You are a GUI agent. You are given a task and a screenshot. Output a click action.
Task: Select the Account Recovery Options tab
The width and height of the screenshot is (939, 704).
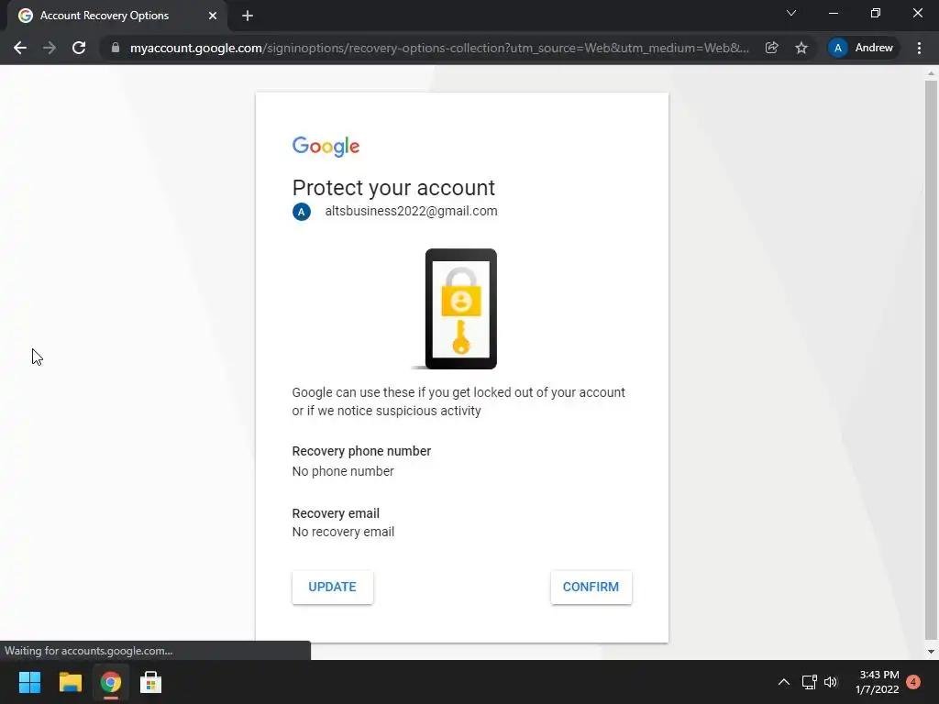(117, 16)
